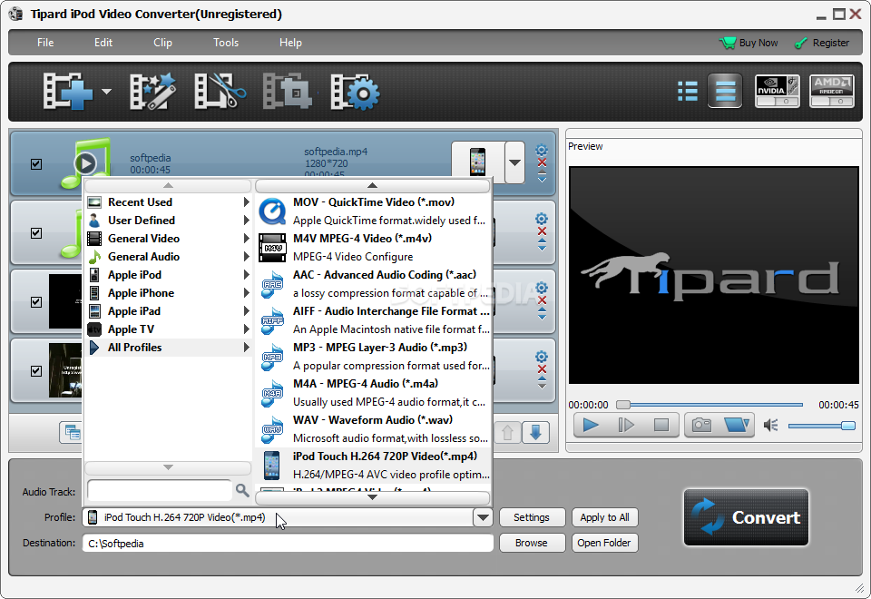871x599 pixels.
Task: Uncheck the fourth file row checkbox
Action: pos(36,370)
